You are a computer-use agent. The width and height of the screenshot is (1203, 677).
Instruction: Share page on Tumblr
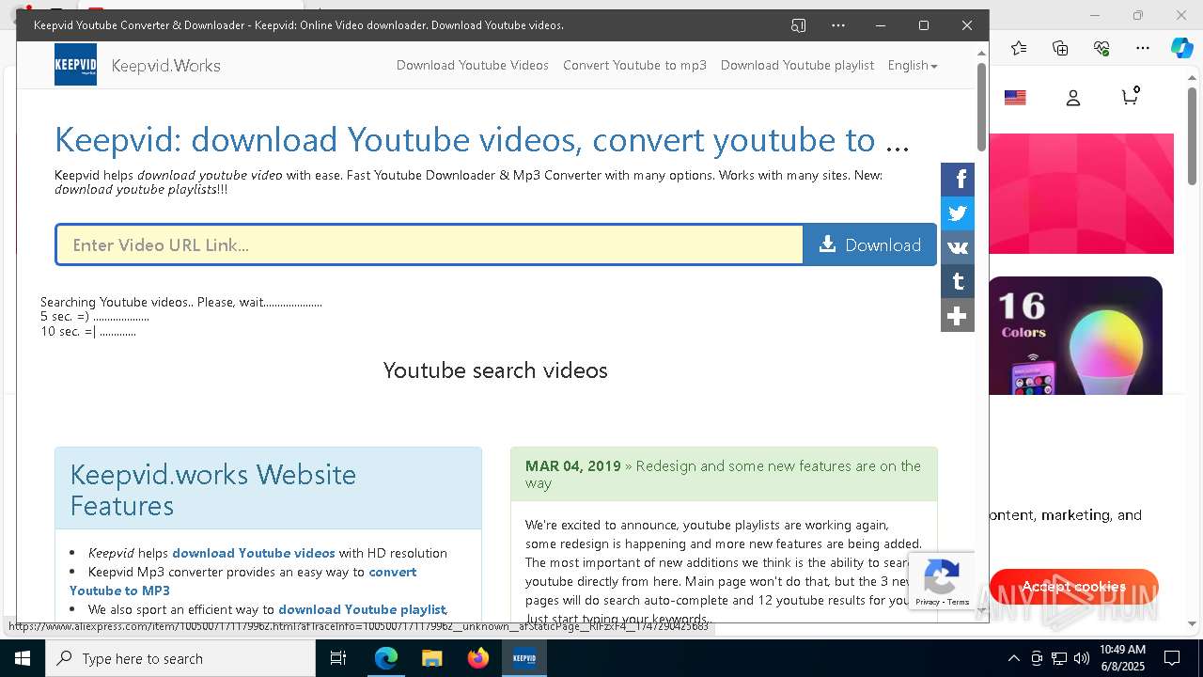coord(958,281)
